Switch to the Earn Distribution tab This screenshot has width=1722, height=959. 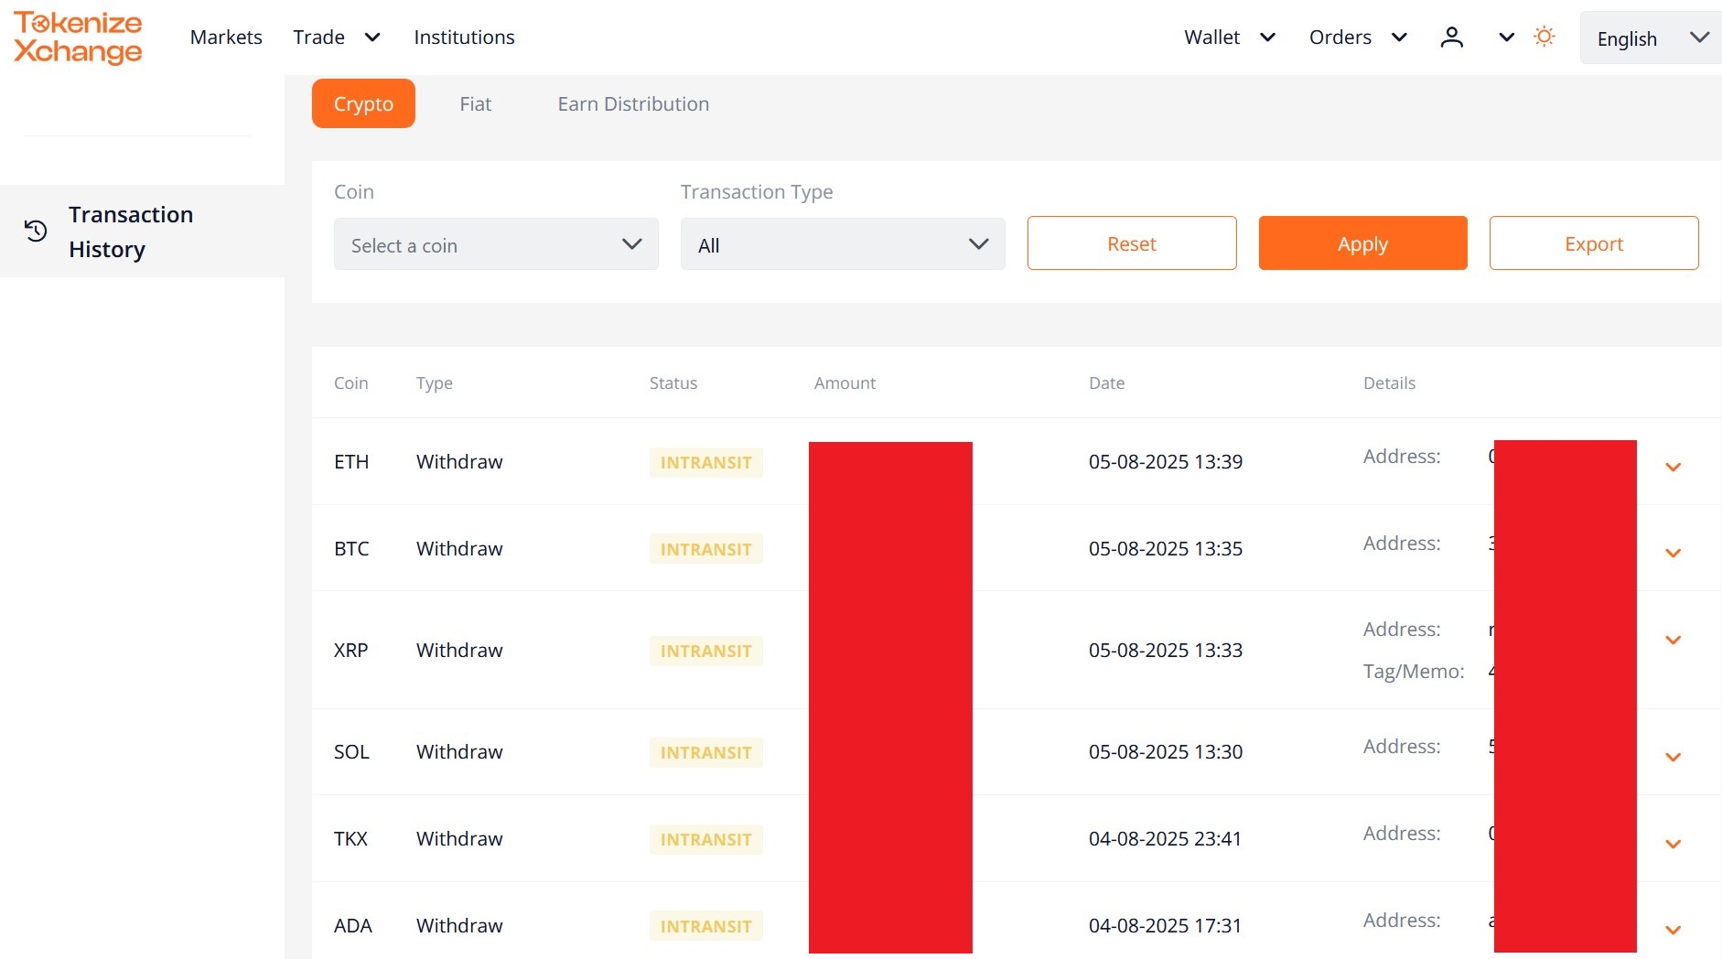tap(633, 104)
